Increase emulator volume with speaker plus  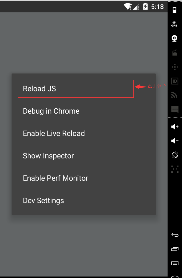pyautogui.click(x=175, y=127)
